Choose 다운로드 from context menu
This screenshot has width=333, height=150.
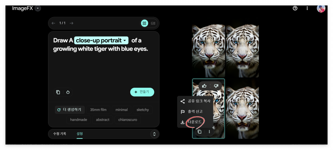click(195, 122)
